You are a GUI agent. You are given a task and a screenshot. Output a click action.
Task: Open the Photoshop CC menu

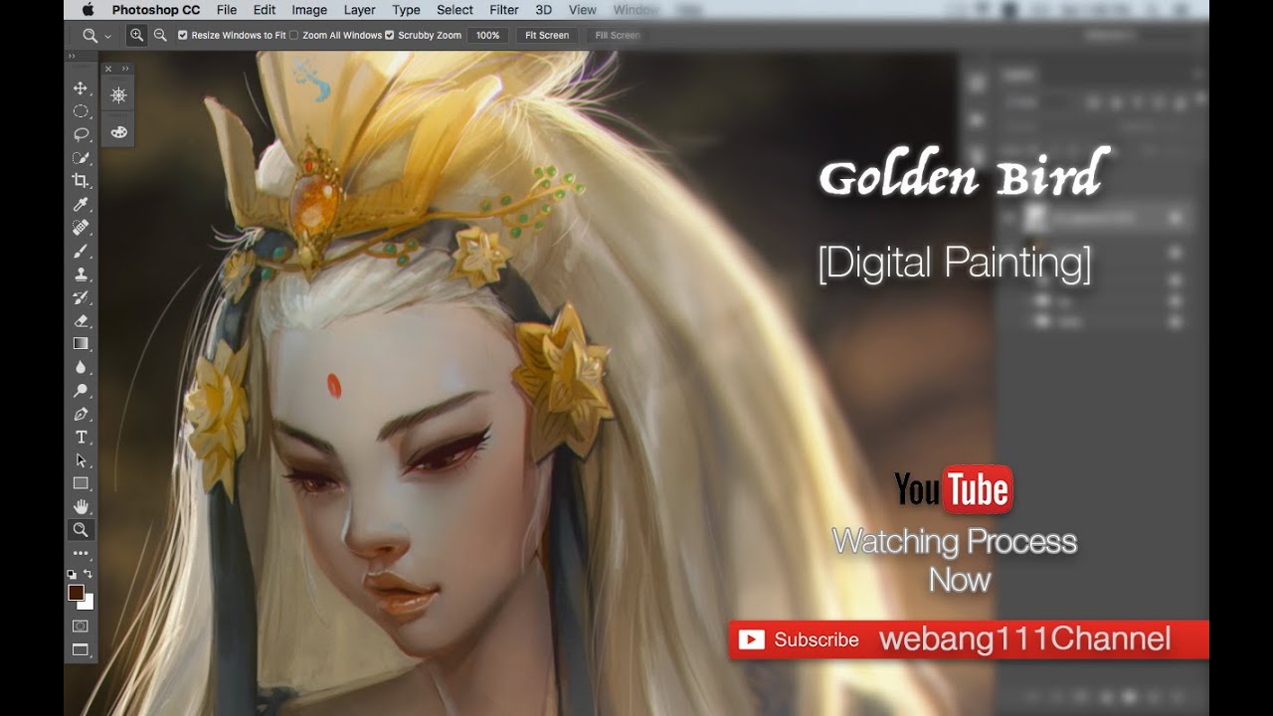(155, 10)
